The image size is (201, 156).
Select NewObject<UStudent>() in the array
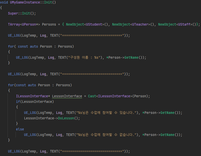point(87,24)
